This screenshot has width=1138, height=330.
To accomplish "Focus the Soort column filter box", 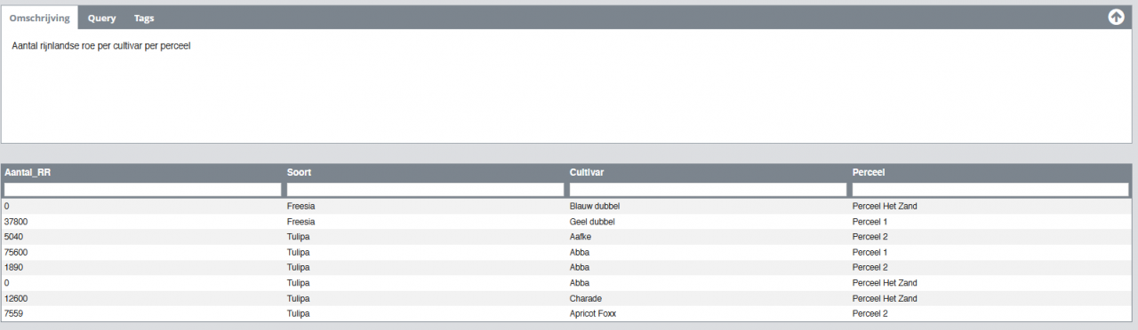I will 425,189.
